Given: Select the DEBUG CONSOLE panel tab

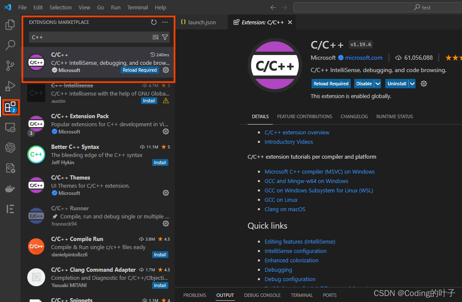Looking at the screenshot, I should pos(262,295).
